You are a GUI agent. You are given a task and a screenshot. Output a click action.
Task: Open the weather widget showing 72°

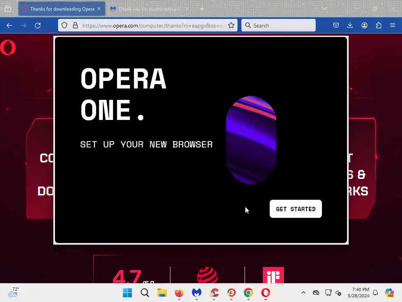tap(13, 292)
